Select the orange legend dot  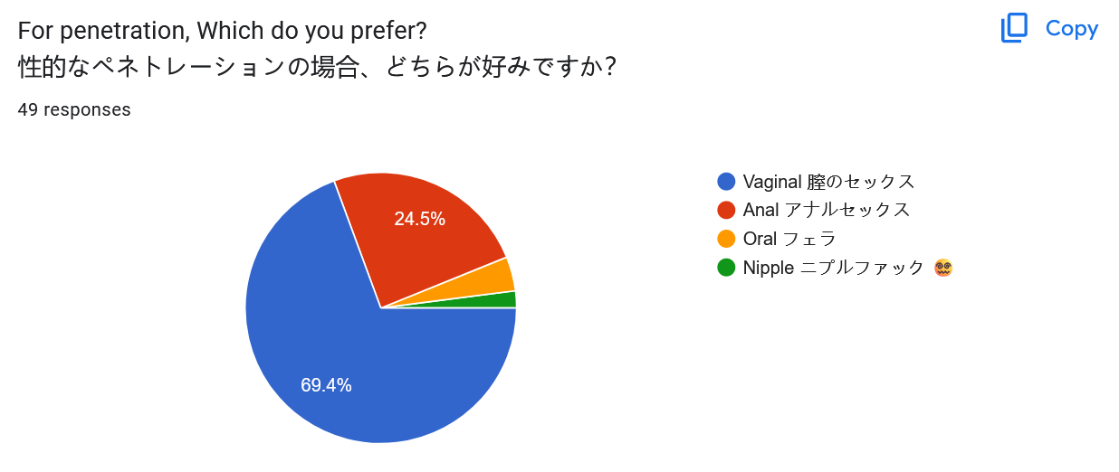tap(726, 239)
